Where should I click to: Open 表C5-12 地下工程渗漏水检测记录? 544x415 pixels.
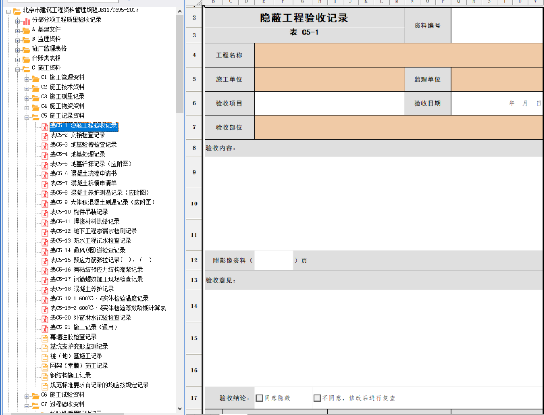pyautogui.click(x=94, y=231)
